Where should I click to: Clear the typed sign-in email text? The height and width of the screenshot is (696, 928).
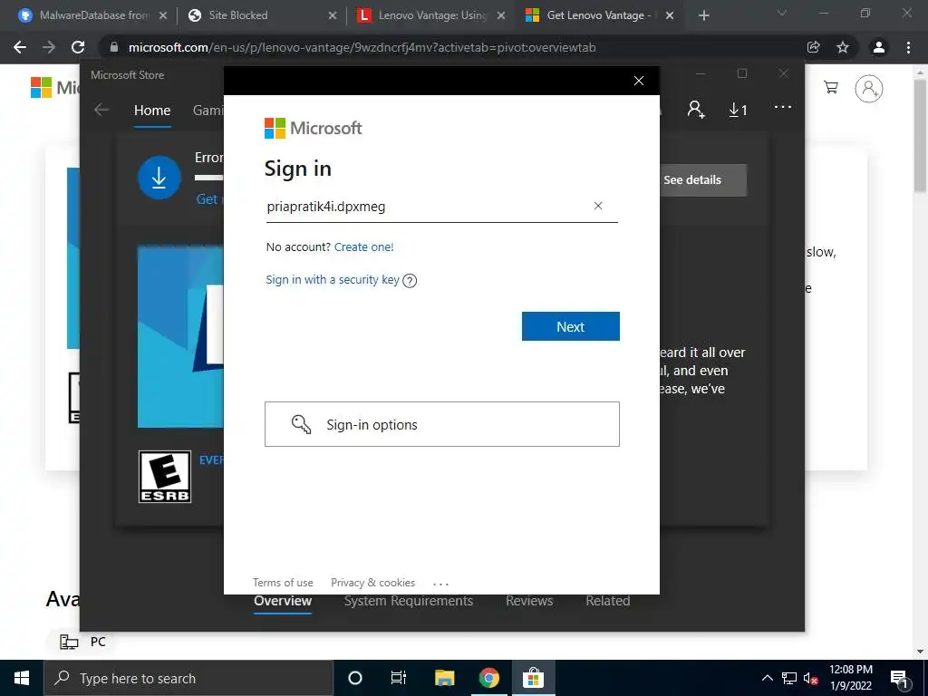598,206
